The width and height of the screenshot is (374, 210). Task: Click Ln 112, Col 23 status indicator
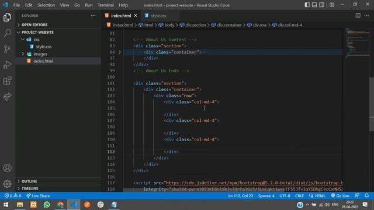tap(240, 196)
